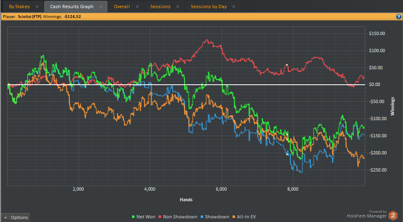Close the Sessions tab
Screen dimensions: 403x222
tap(178, 7)
